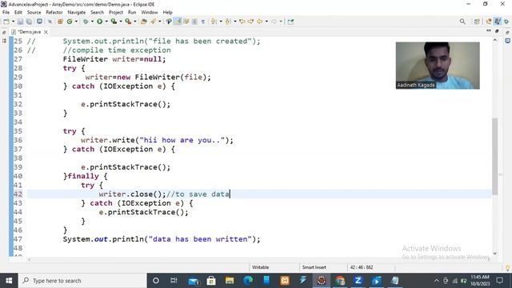Expand the Next Annotation dropdown
This screenshot has width=512, height=288.
coord(221,22)
